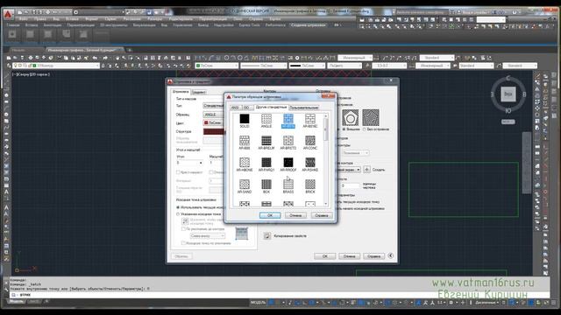Open the Образец pattern dropdown showing ANGLE
This screenshot has height=315, width=561.
pos(214,115)
